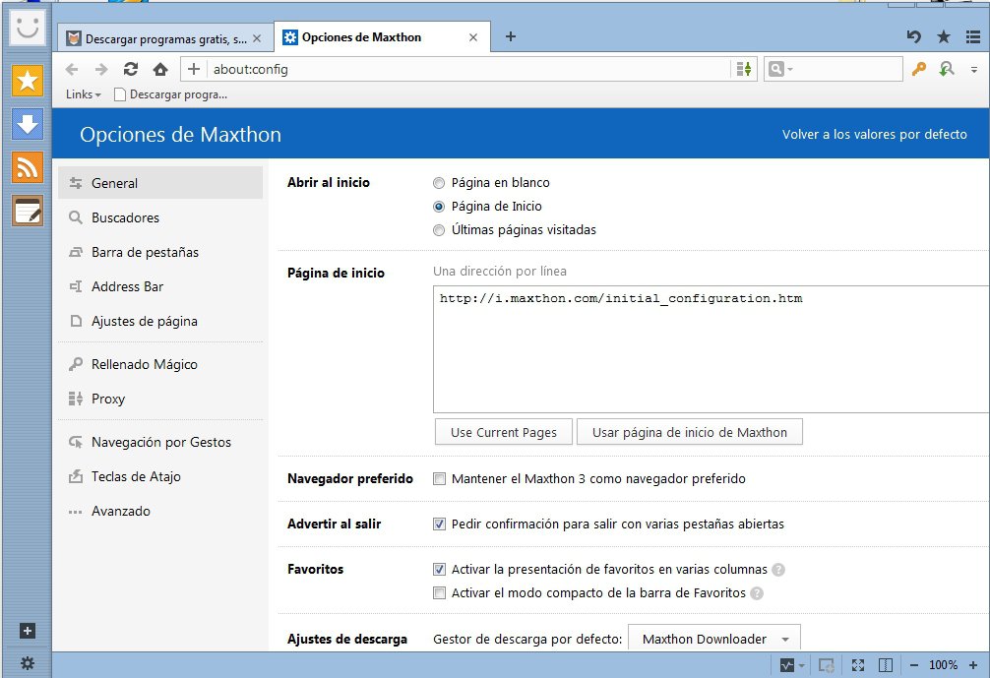Uncheck Pedir confirmación para salir checkbox

(x=439, y=524)
